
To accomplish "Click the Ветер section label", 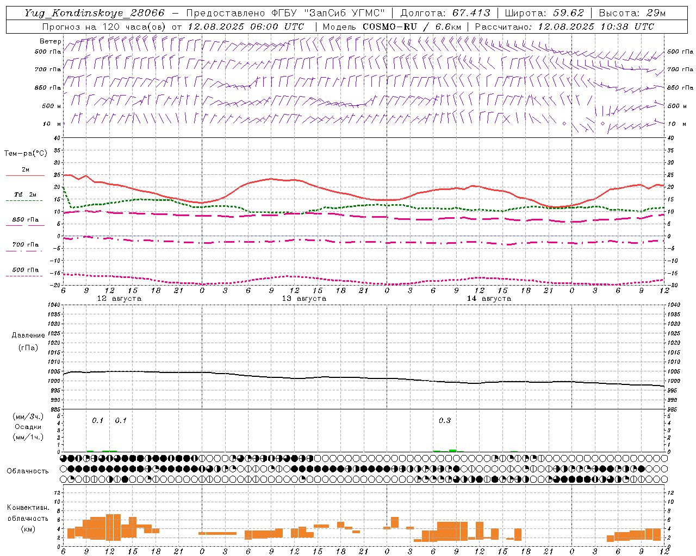I will point(51,41).
